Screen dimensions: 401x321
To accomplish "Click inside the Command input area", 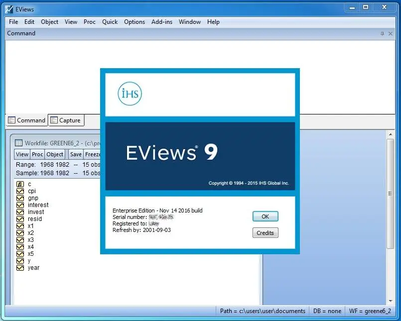I will point(200,77).
